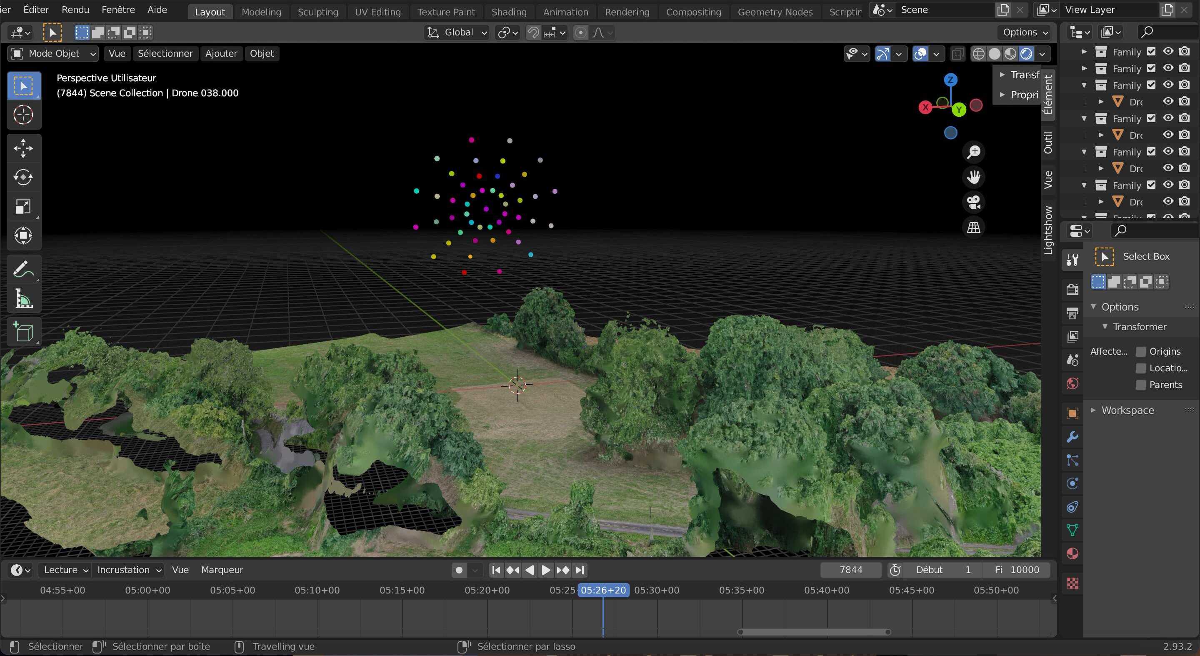Toggle camera view button in viewport

point(974,202)
